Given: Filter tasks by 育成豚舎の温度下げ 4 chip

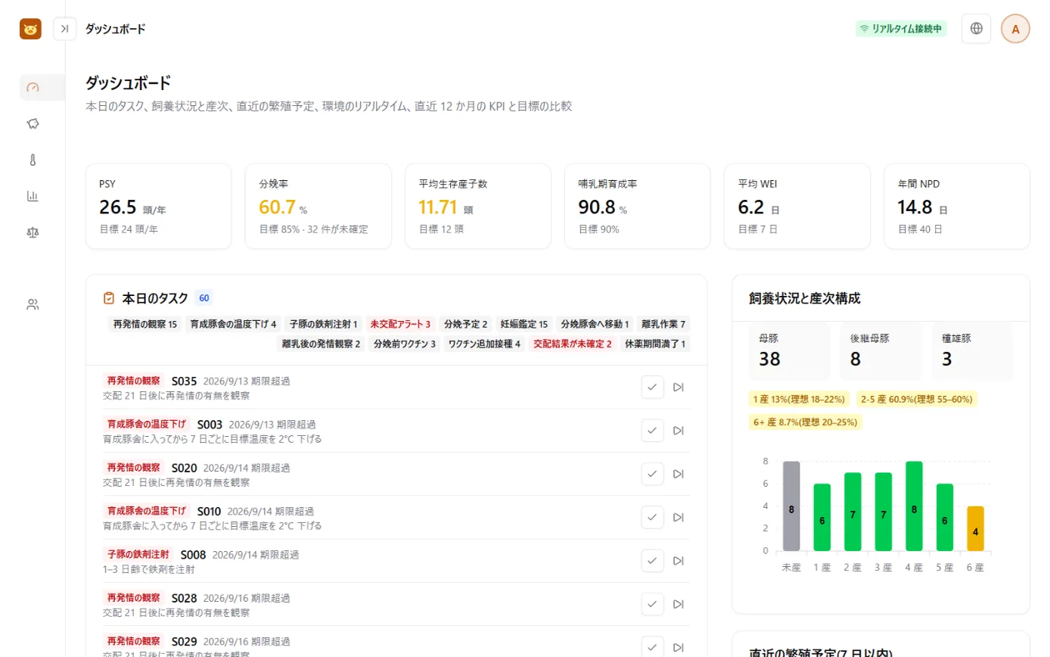Looking at the screenshot, I should [x=234, y=324].
